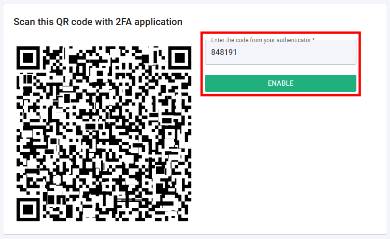This screenshot has width=390, height=239.
Task: Click the QR code's bottom-left finder square
Action: (28, 209)
